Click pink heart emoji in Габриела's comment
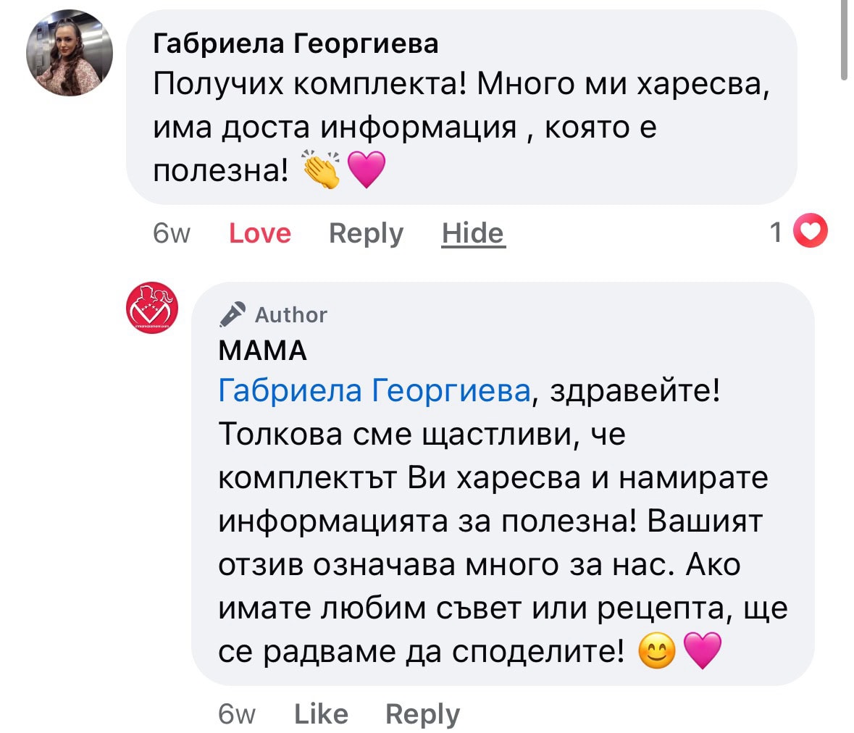This screenshot has width=854, height=733. tap(367, 169)
